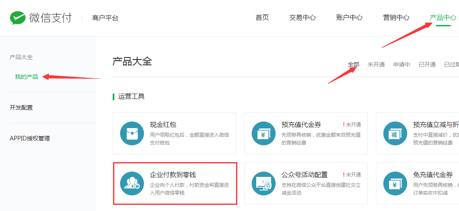
Task: Click the 现金红包 red envelope icon
Action: tap(132, 133)
